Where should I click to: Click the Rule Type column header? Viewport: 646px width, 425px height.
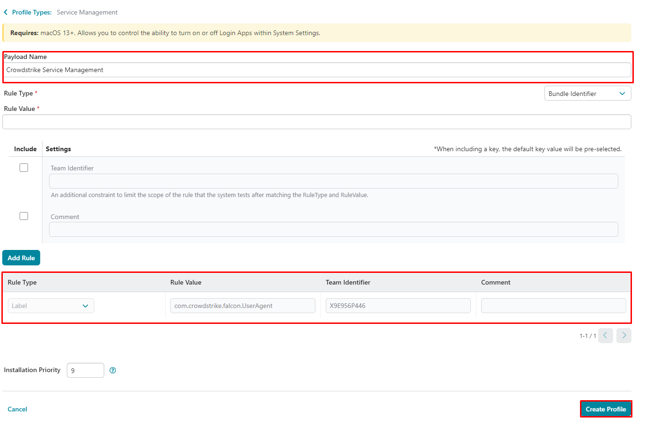point(22,282)
